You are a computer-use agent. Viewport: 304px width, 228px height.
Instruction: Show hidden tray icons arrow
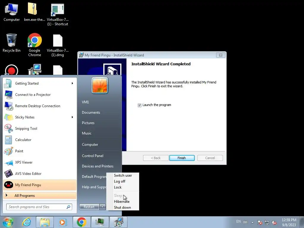click(x=252, y=222)
